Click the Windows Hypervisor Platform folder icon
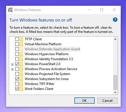 (21, 54)
